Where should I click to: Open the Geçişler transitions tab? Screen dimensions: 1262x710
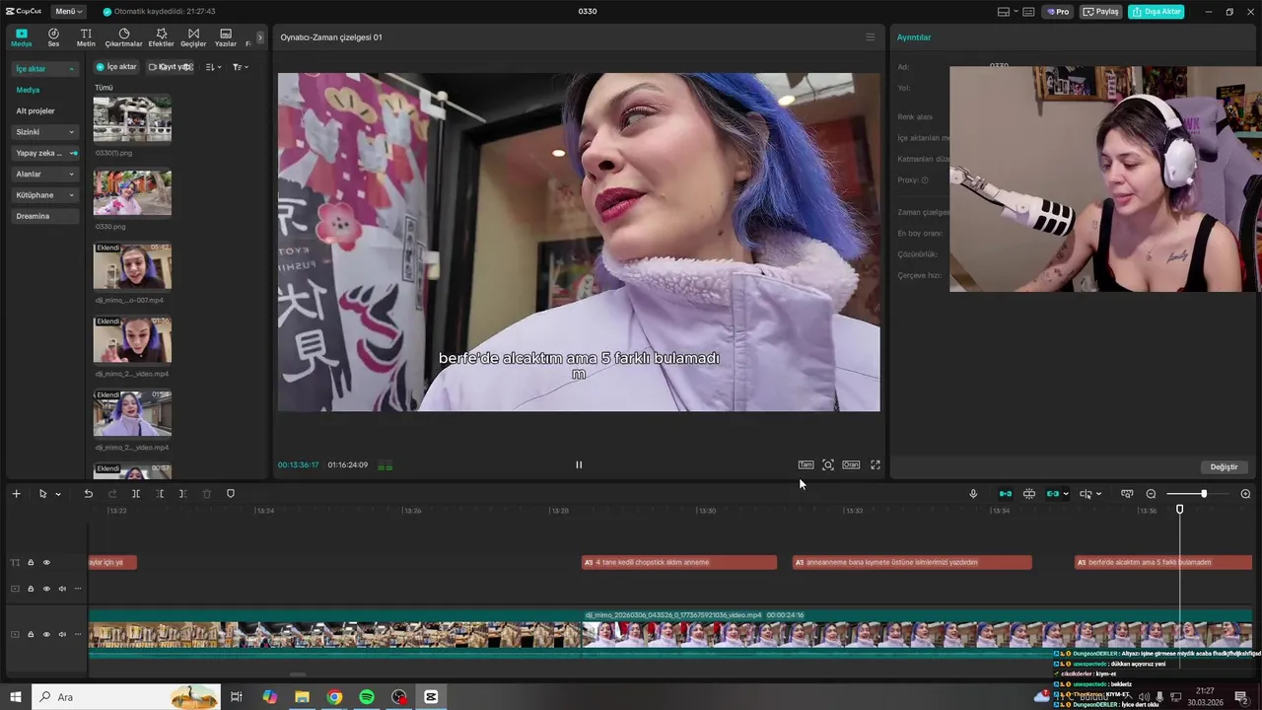pyautogui.click(x=193, y=37)
